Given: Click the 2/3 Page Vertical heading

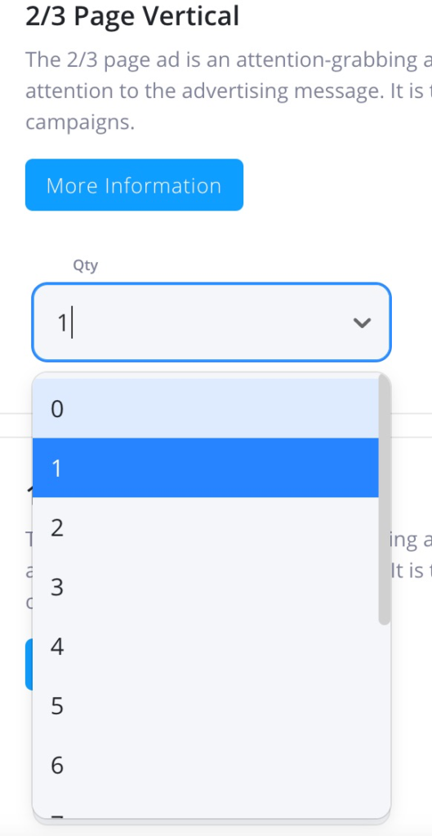Looking at the screenshot, I should (x=132, y=16).
